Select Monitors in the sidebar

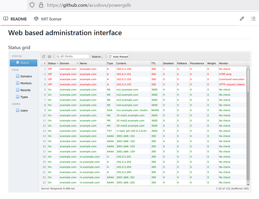26,83
